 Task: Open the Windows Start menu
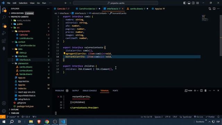[4, 122]
